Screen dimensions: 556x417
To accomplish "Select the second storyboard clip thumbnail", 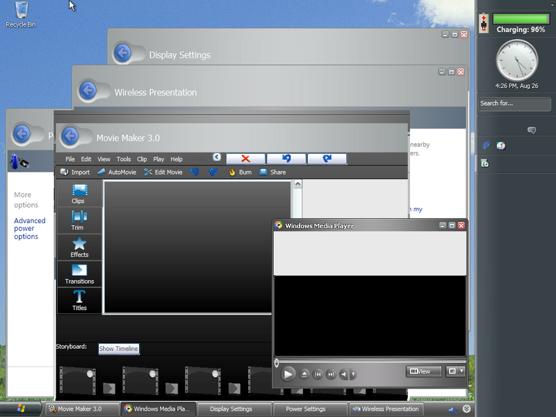I will pos(140,381).
